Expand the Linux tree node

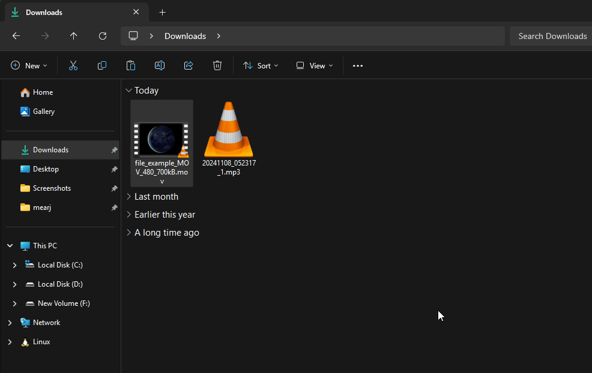pyautogui.click(x=10, y=342)
